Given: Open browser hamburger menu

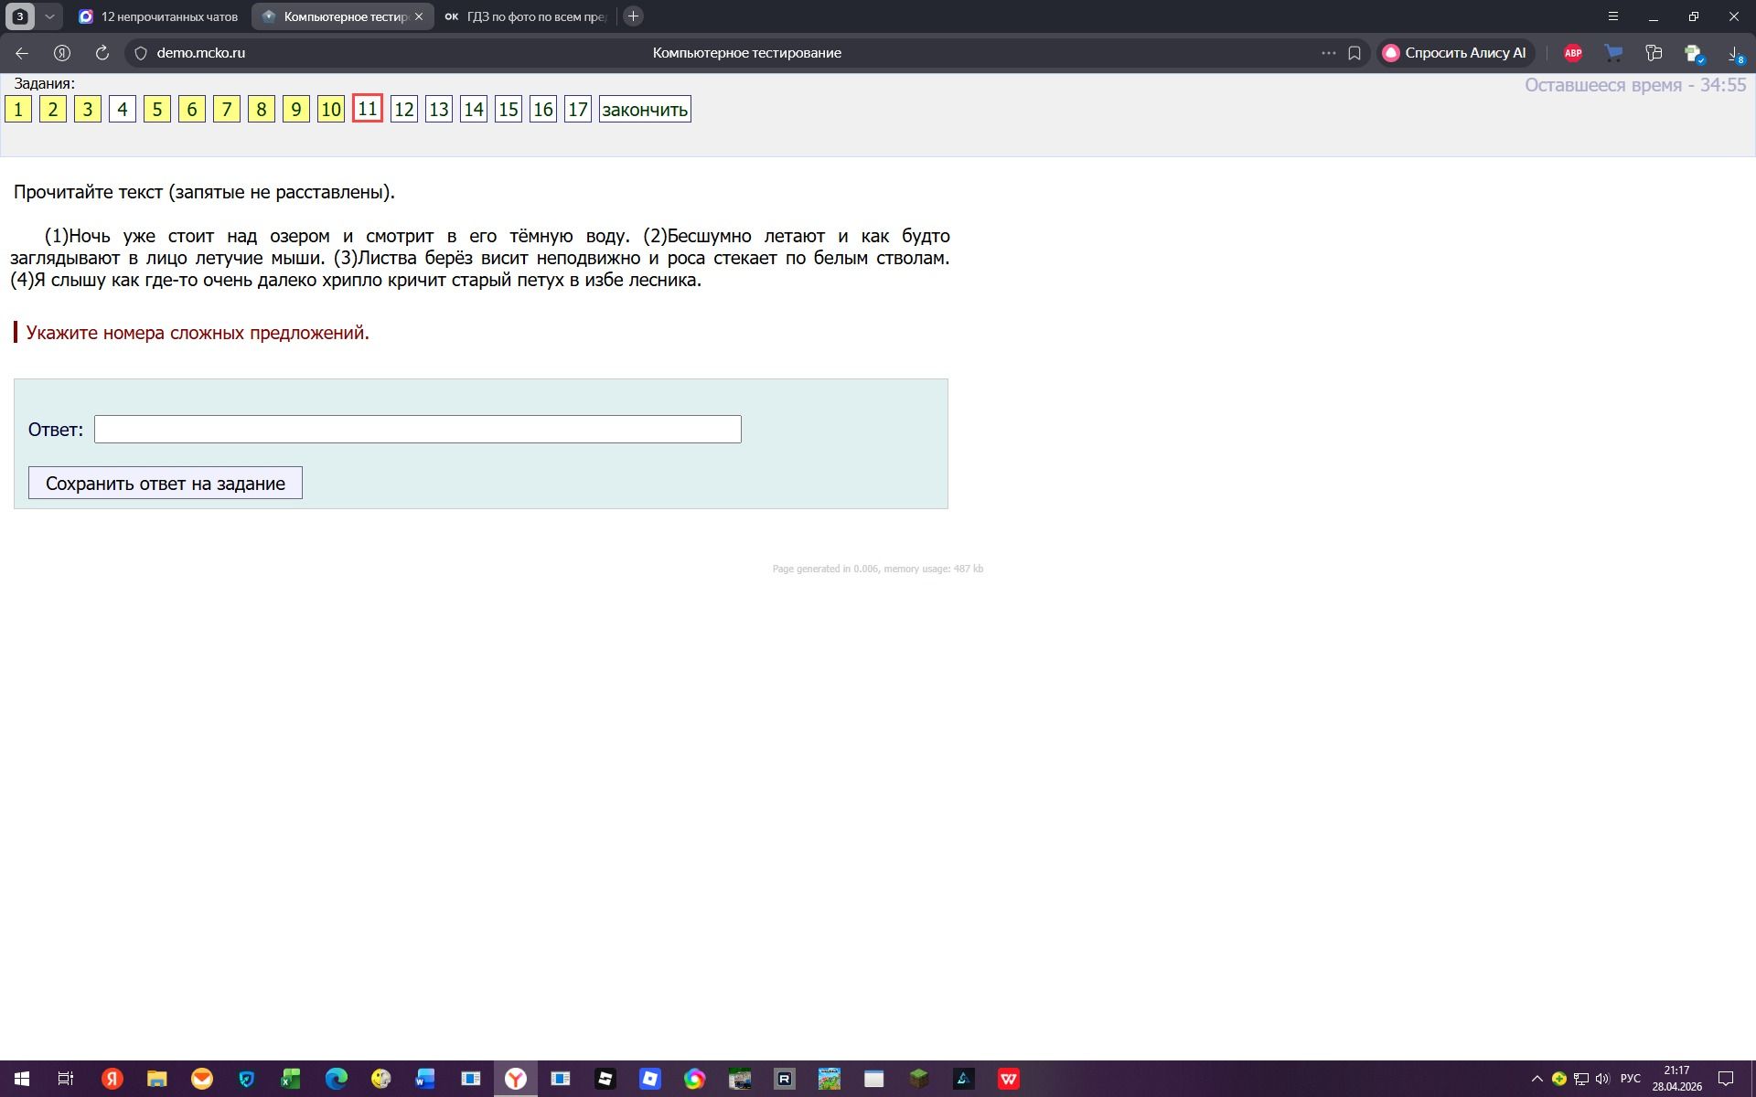Looking at the screenshot, I should pyautogui.click(x=1613, y=16).
